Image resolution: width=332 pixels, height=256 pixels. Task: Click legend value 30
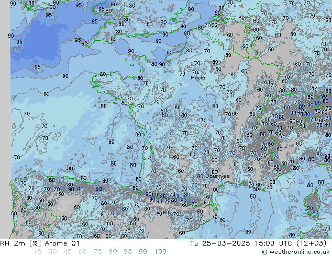52,252
